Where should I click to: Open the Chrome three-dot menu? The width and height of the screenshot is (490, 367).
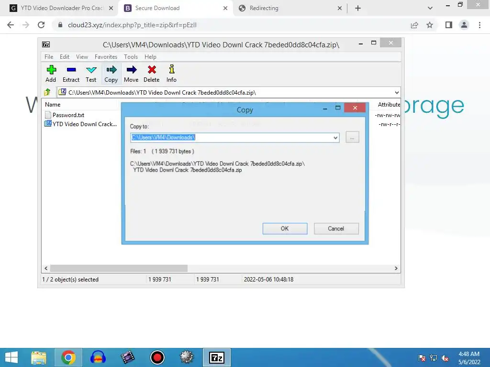tap(479, 25)
